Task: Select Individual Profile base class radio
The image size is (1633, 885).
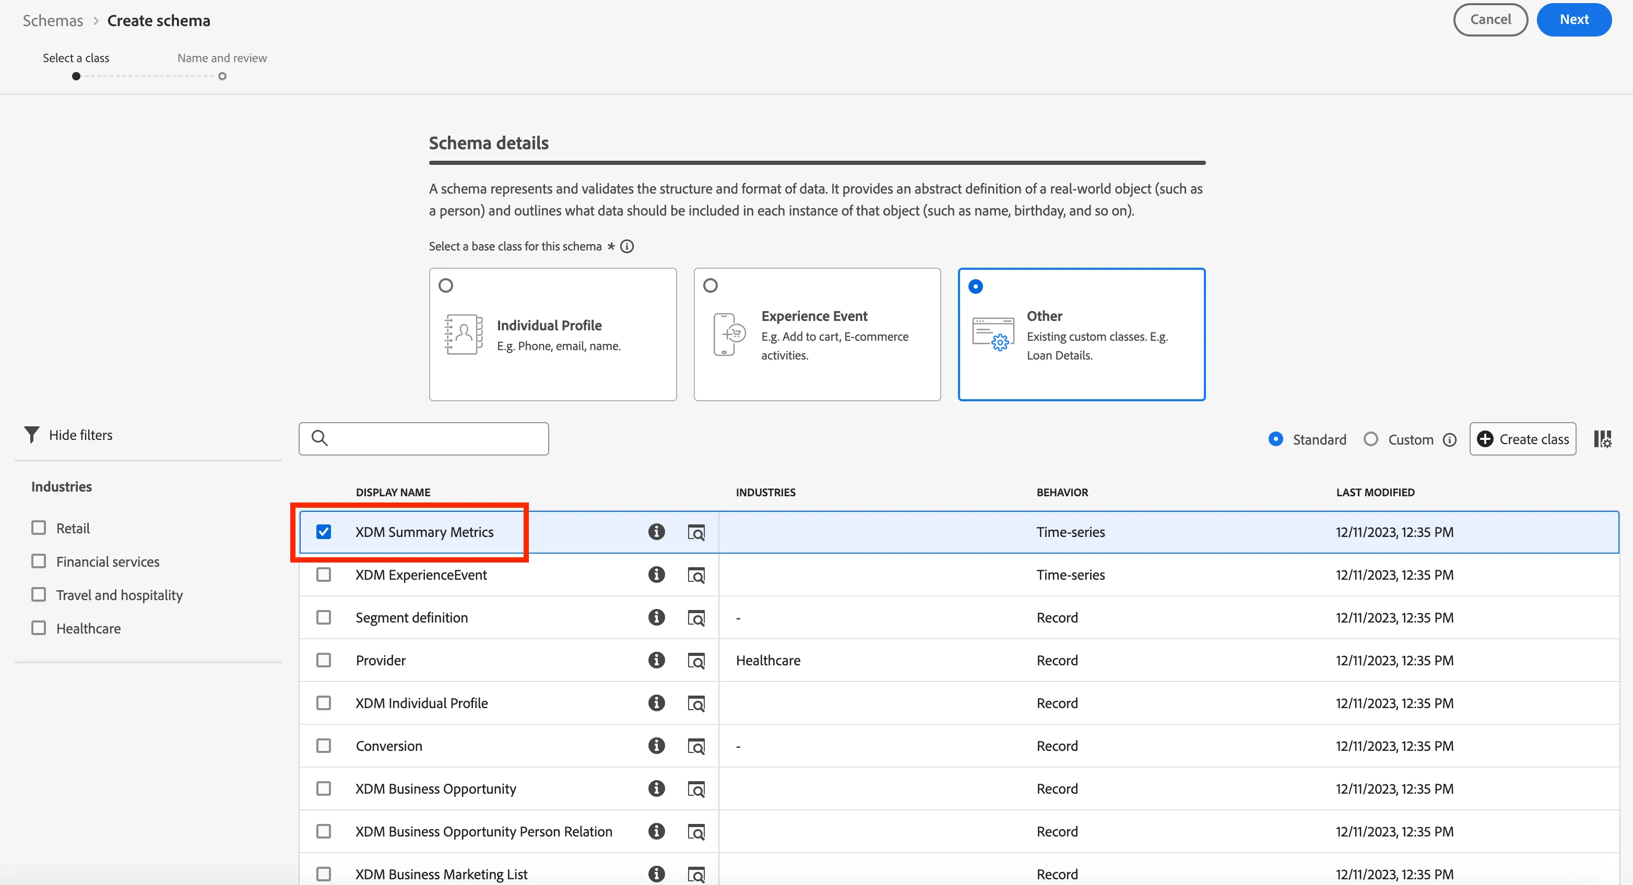Action: pyautogui.click(x=446, y=286)
